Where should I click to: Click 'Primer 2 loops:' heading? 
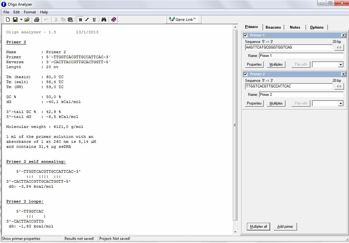pyautogui.click(x=25, y=201)
